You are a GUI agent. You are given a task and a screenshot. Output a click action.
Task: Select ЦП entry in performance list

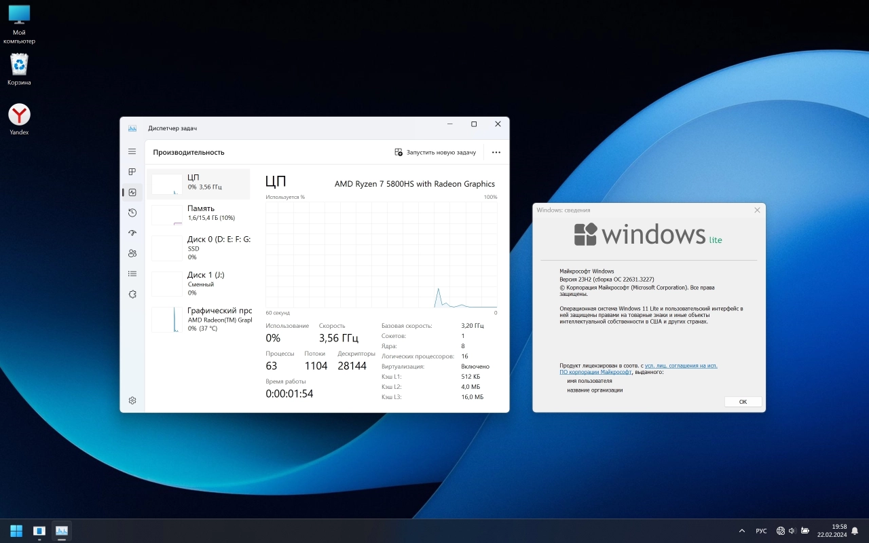(x=199, y=183)
